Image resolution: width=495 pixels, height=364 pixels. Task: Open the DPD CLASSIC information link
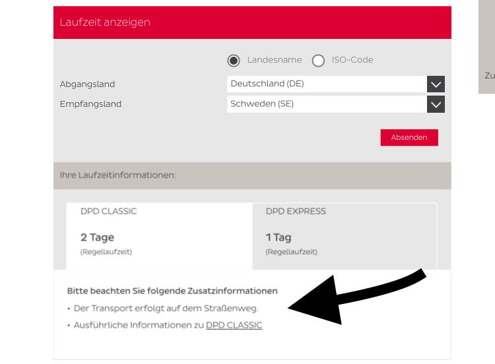[x=234, y=325]
